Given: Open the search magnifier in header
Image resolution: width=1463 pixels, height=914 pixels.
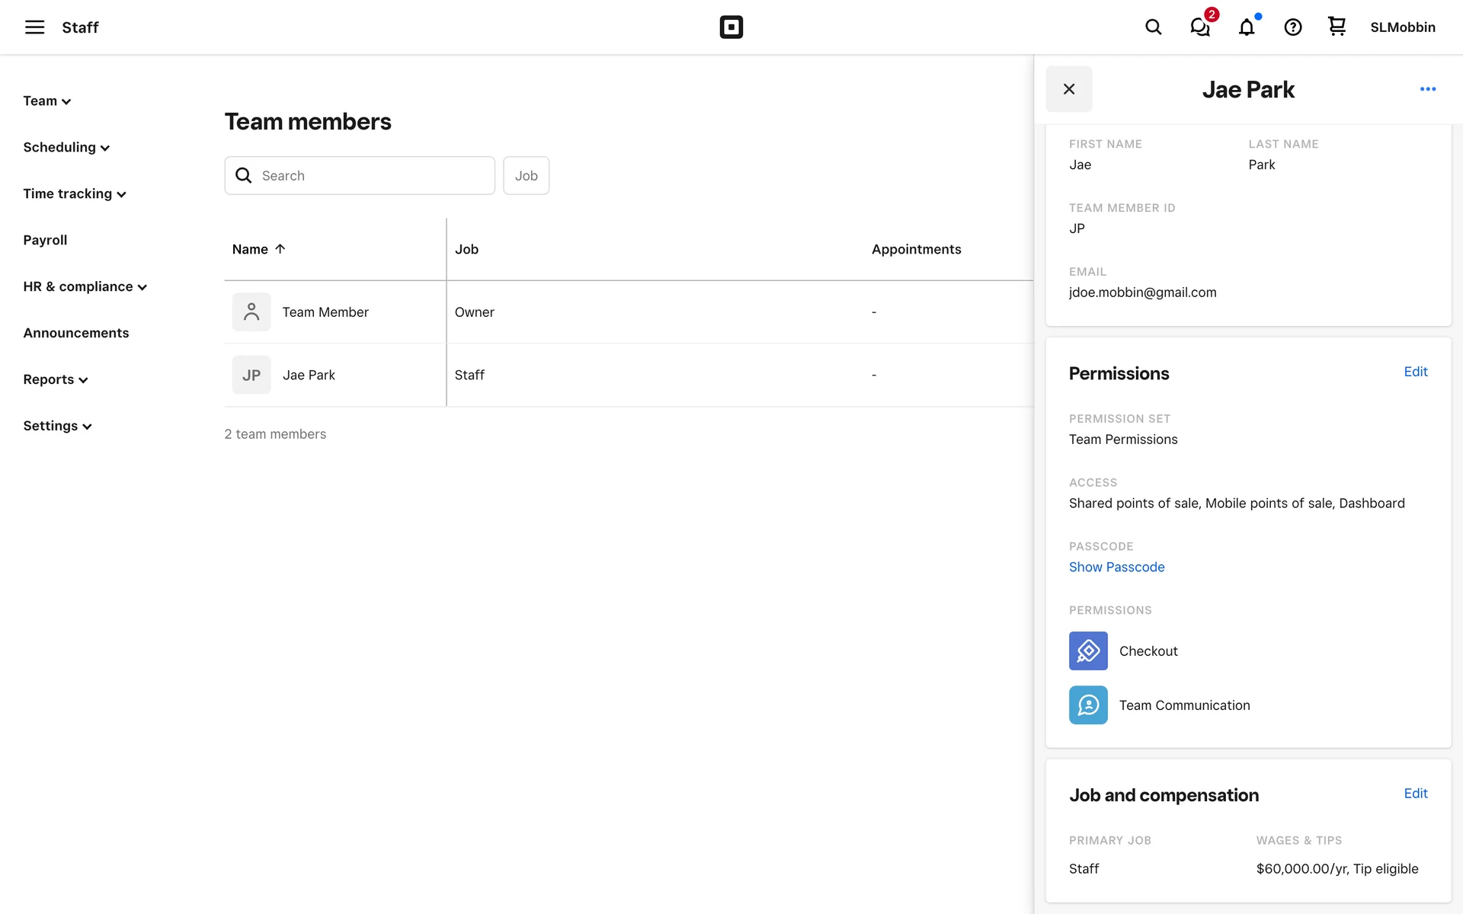Looking at the screenshot, I should 1153,27.
